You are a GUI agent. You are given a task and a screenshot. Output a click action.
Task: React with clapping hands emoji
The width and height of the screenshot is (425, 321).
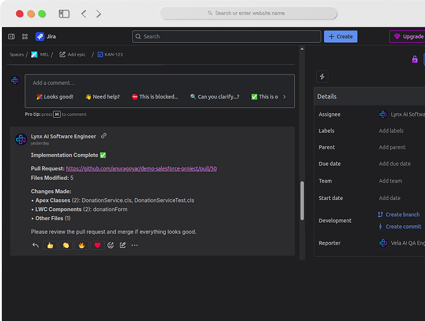coord(66,245)
